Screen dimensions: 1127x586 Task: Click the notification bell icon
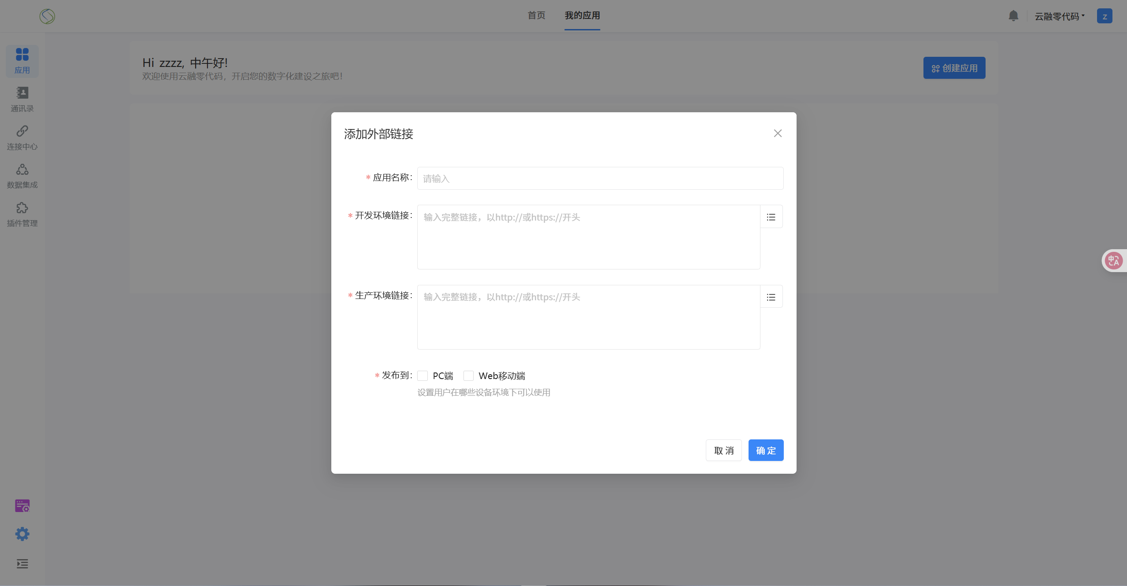click(1013, 16)
